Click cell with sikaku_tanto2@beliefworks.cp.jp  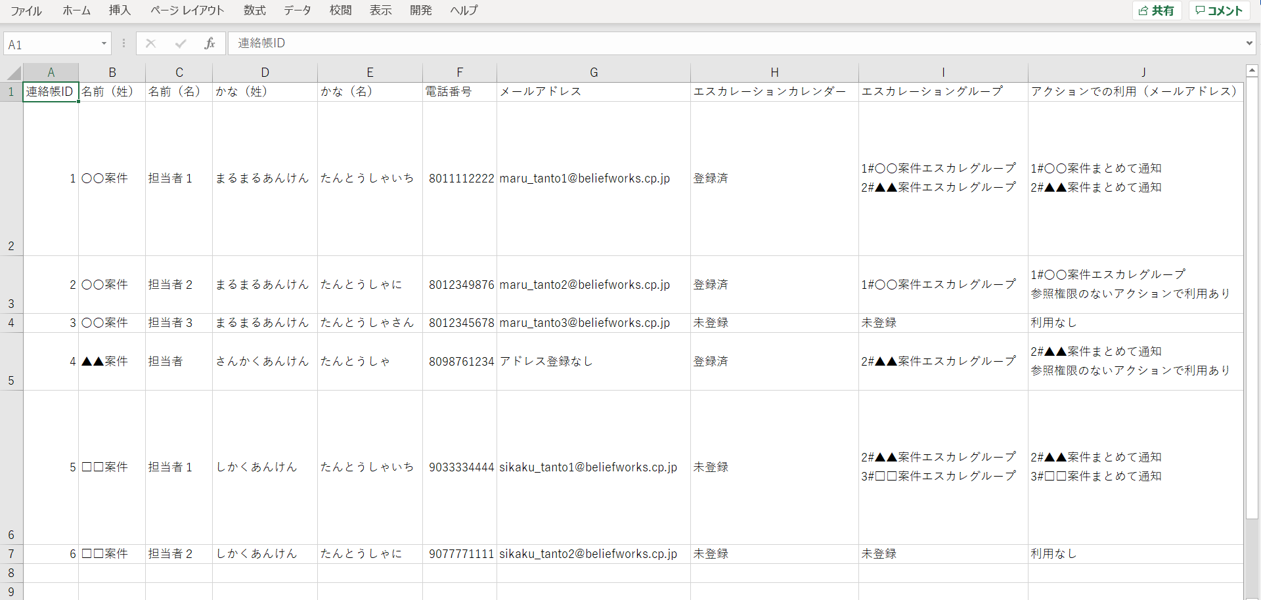(594, 554)
